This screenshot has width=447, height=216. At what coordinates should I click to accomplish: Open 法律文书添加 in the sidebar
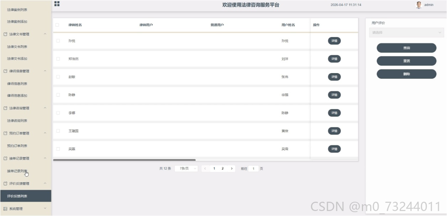click(x=17, y=59)
